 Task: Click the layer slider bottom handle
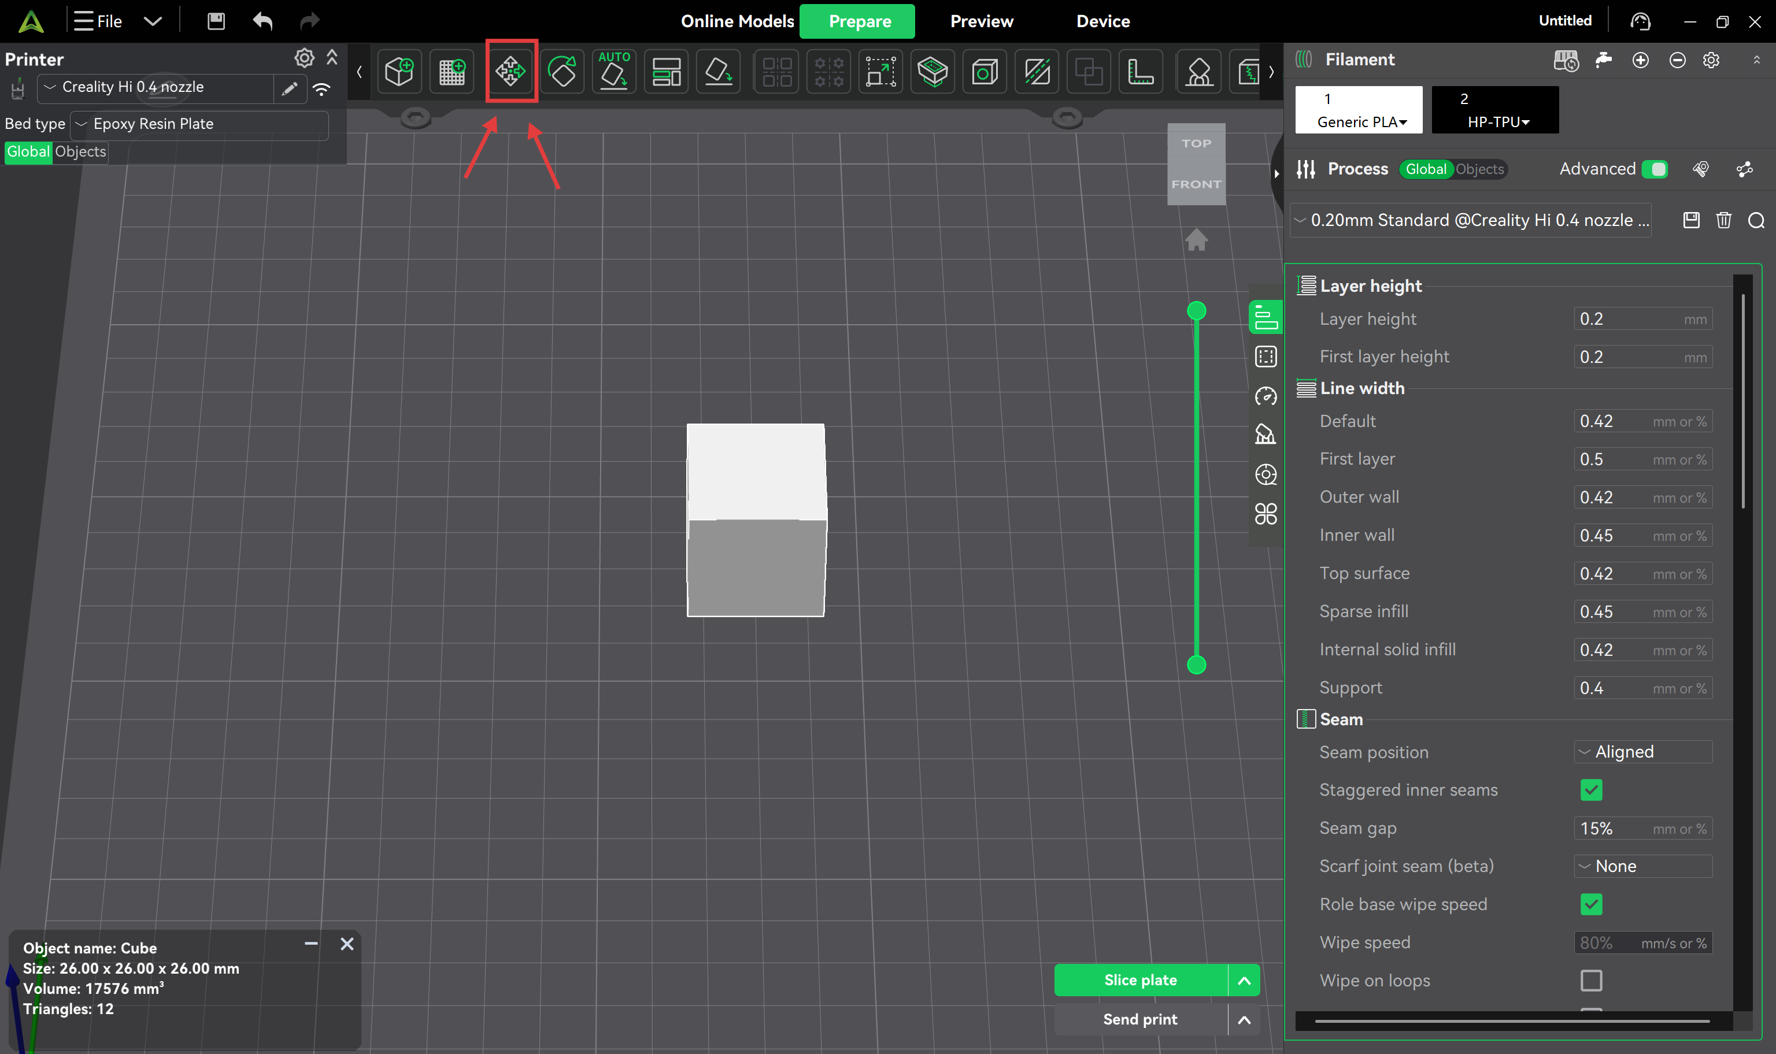click(x=1196, y=665)
